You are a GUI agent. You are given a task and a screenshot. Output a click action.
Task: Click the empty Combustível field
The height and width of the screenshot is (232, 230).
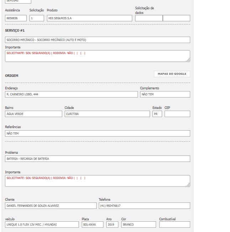pyautogui.click(x=175, y=225)
